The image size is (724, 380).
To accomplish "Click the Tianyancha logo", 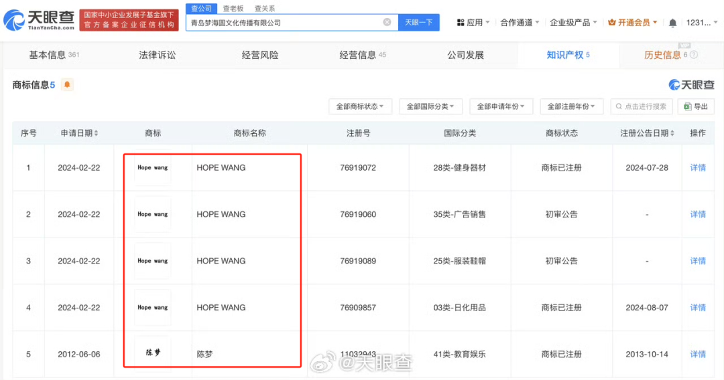I will pyautogui.click(x=39, y=20).
